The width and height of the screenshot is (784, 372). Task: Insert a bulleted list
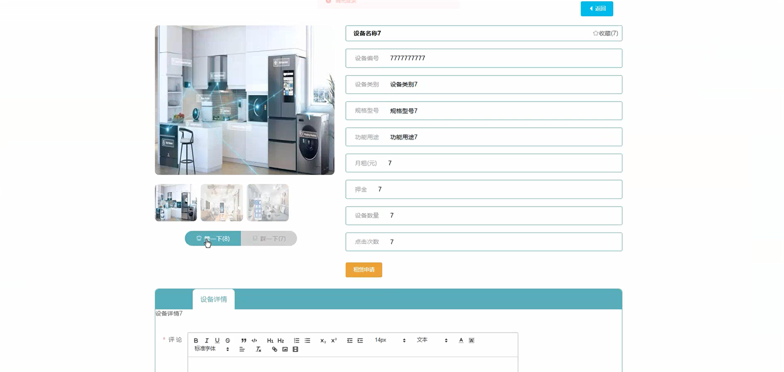pyautogui.click(x=307, y=340)
